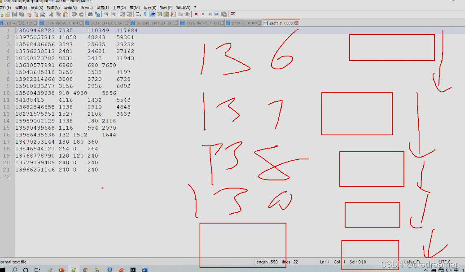The image size is (465, 272).
Task: Close the core-default.xml tab
Action: (x=81, y=23)
